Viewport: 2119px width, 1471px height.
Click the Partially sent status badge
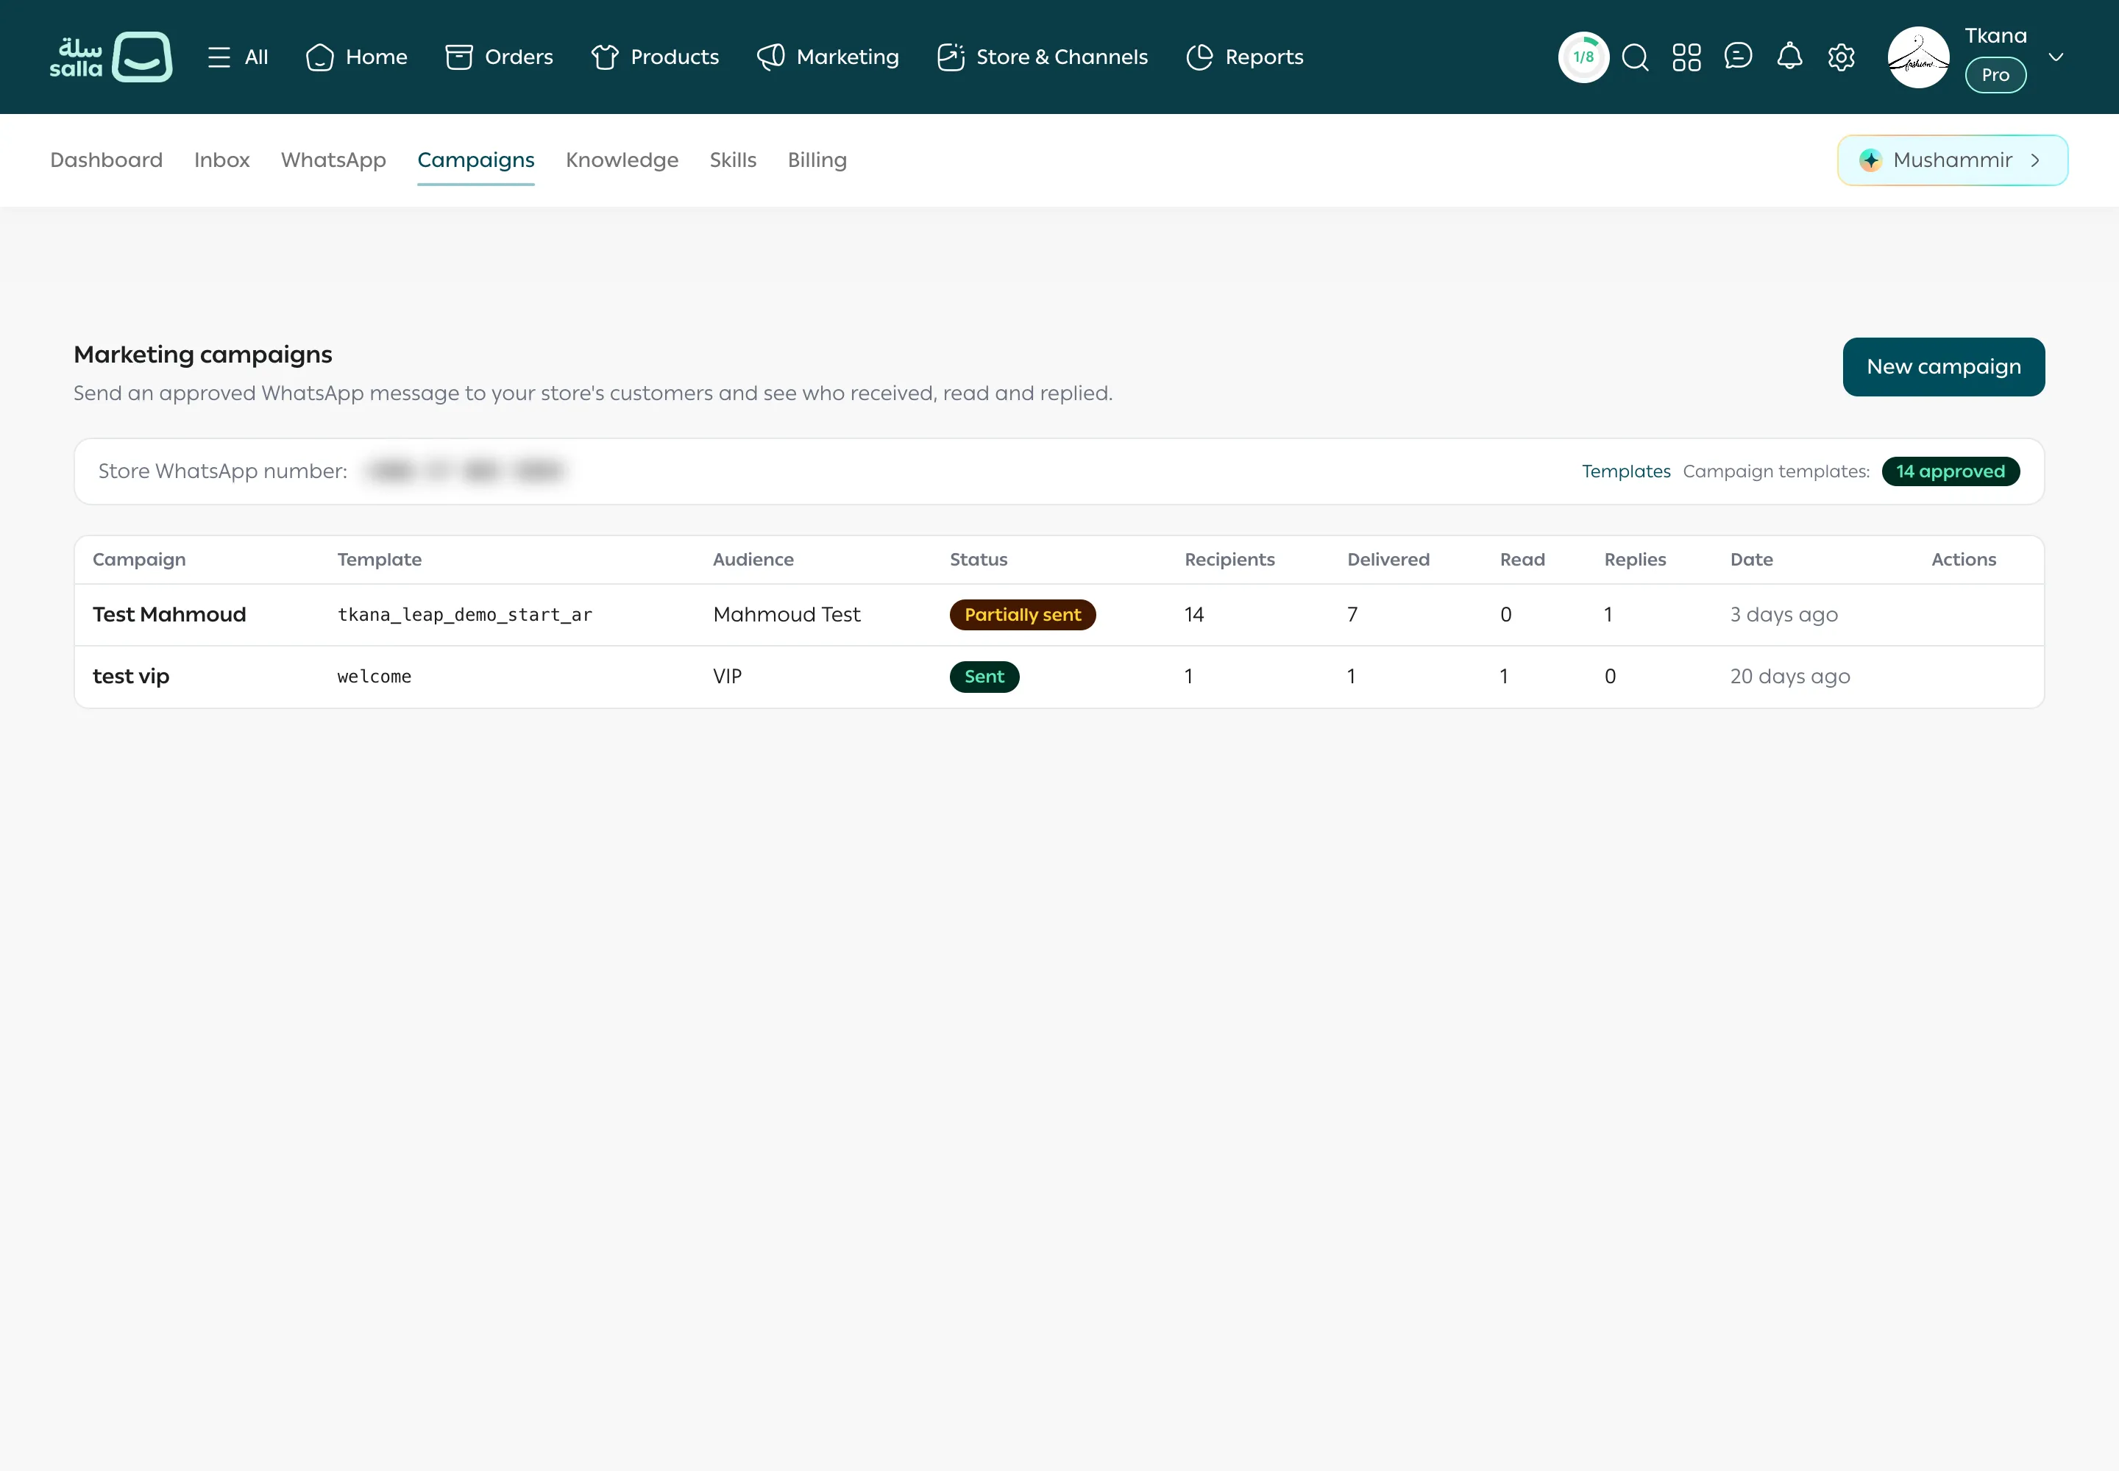(1023, 615)
